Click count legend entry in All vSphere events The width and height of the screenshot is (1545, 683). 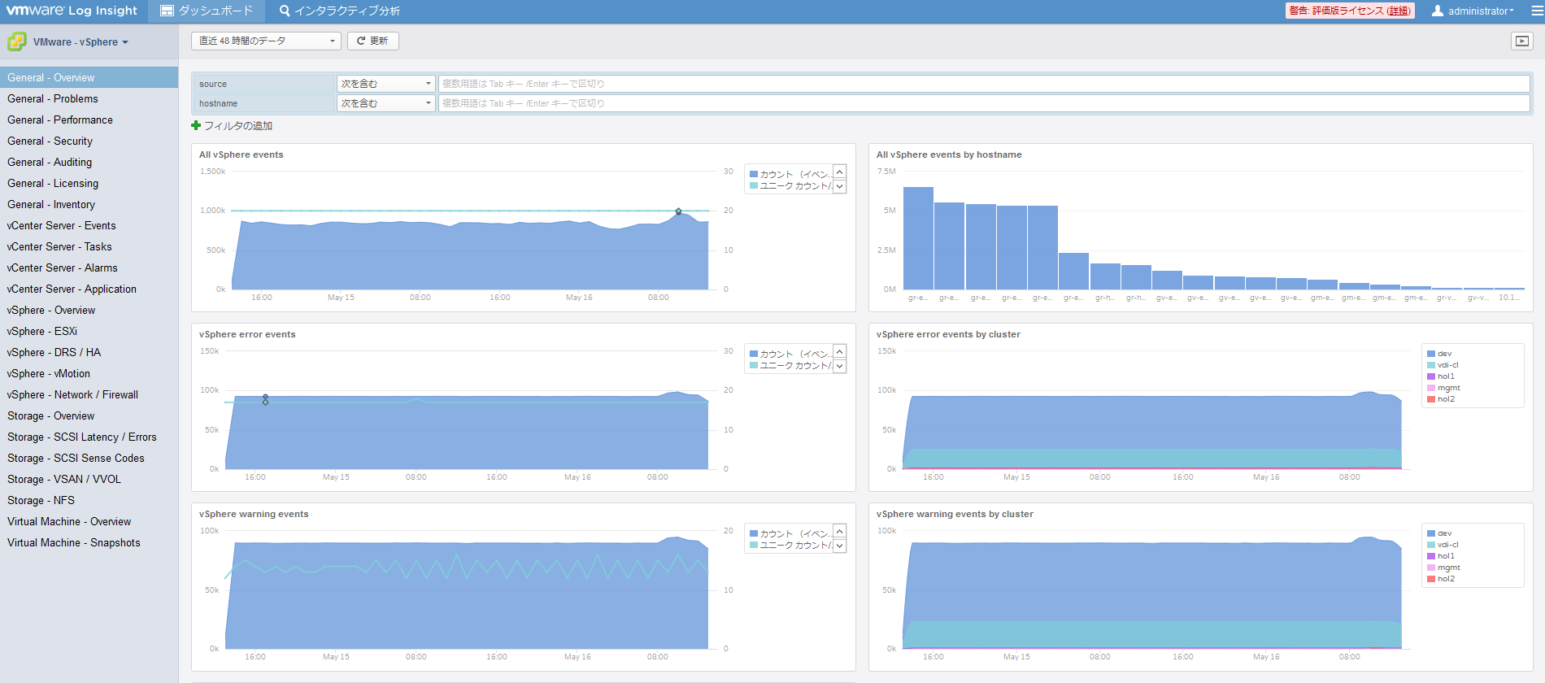[x=790, y=174]
